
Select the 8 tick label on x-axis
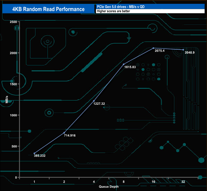click(124, 181)
